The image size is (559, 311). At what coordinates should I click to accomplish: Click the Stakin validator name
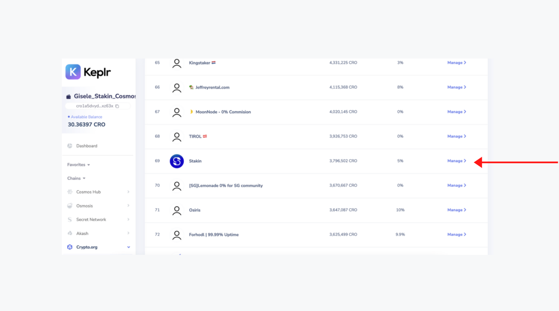point(195,161)
